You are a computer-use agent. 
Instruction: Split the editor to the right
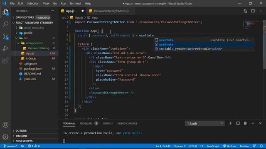point(253,11)
